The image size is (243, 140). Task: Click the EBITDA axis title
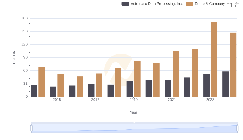pyautogui.click(x=14, y=57)
